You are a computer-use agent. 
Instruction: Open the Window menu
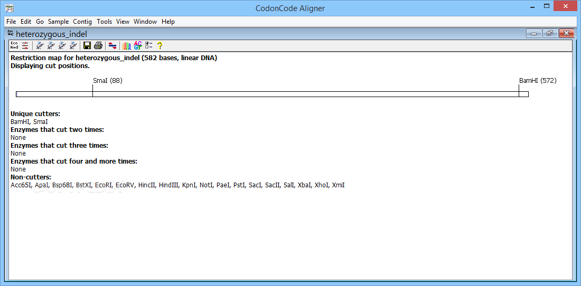(x=145, y=22)
